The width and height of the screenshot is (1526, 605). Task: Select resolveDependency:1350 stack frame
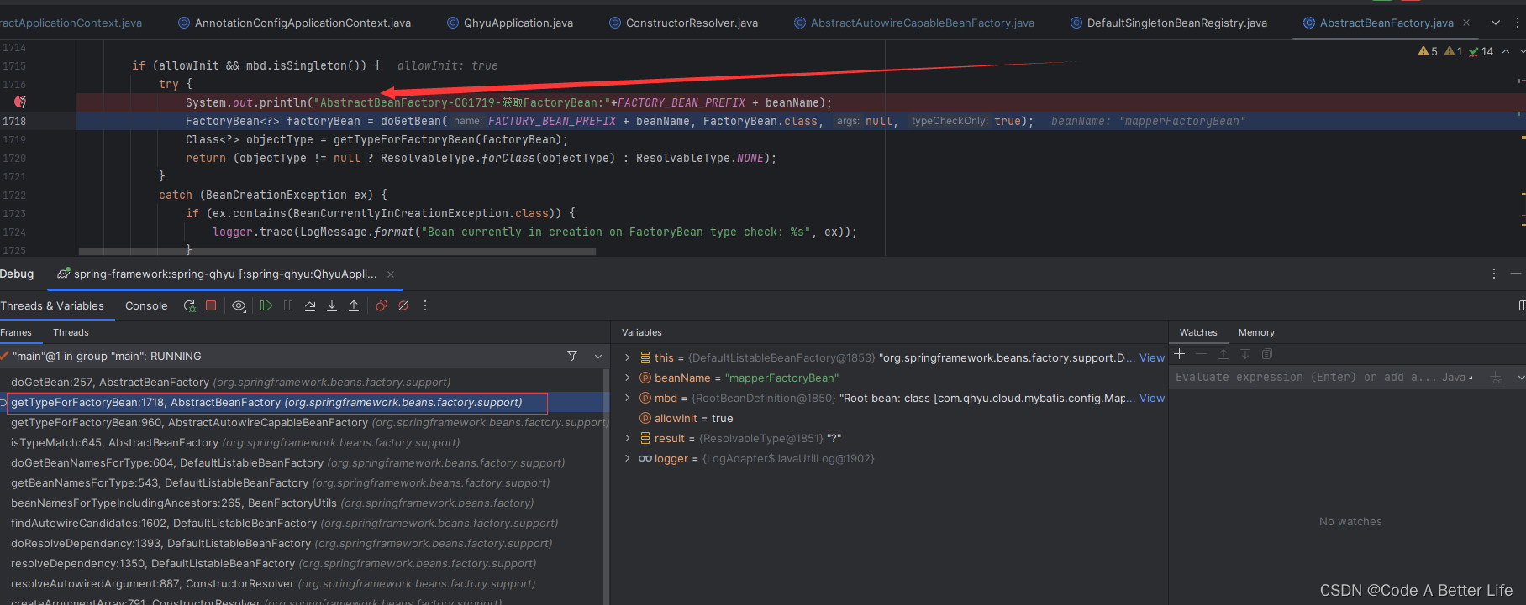pos(303,563)
